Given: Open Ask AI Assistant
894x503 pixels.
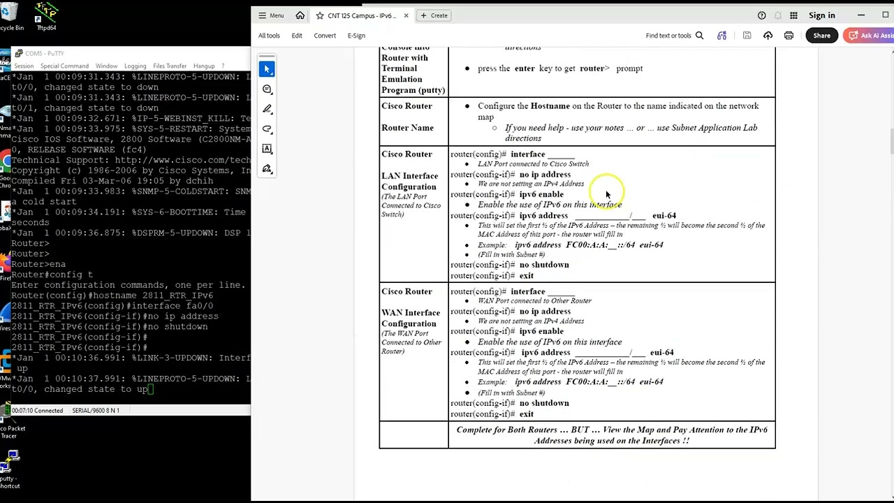Looking at the screenshot, I should coord(869,36).
